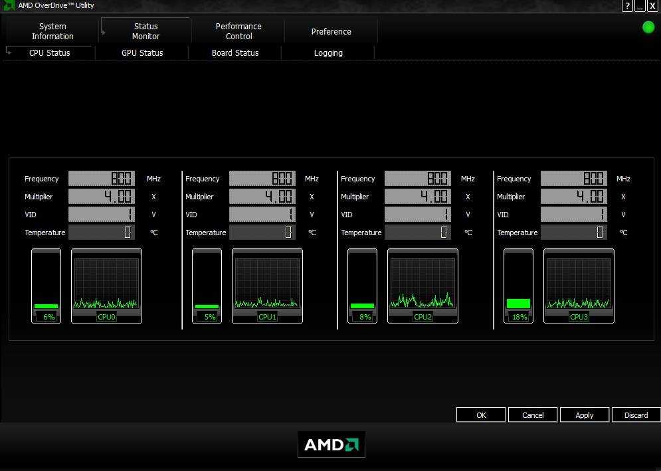661x471 pixels.
Task: Open the Logging sub-tab
Action: click(328, 53)
